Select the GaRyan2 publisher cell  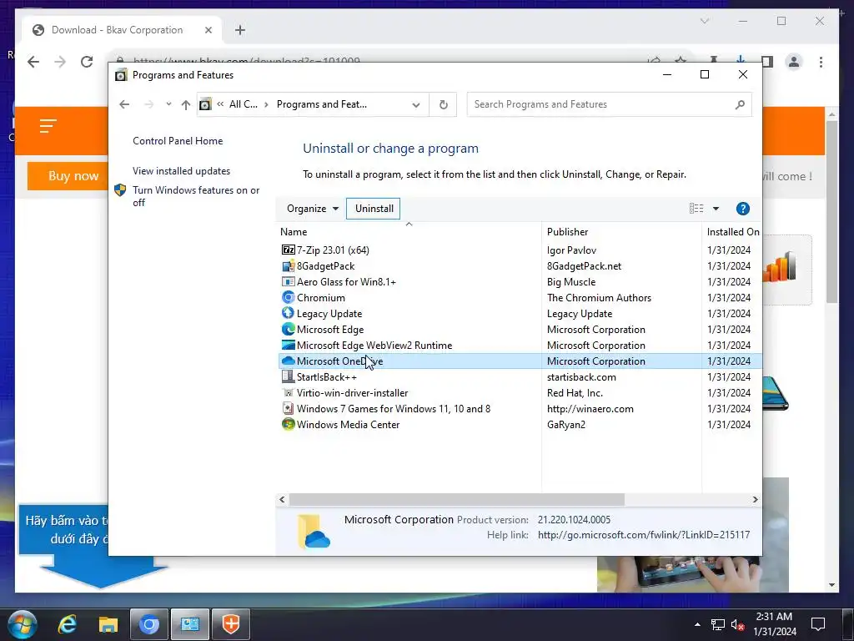(566, 424)
